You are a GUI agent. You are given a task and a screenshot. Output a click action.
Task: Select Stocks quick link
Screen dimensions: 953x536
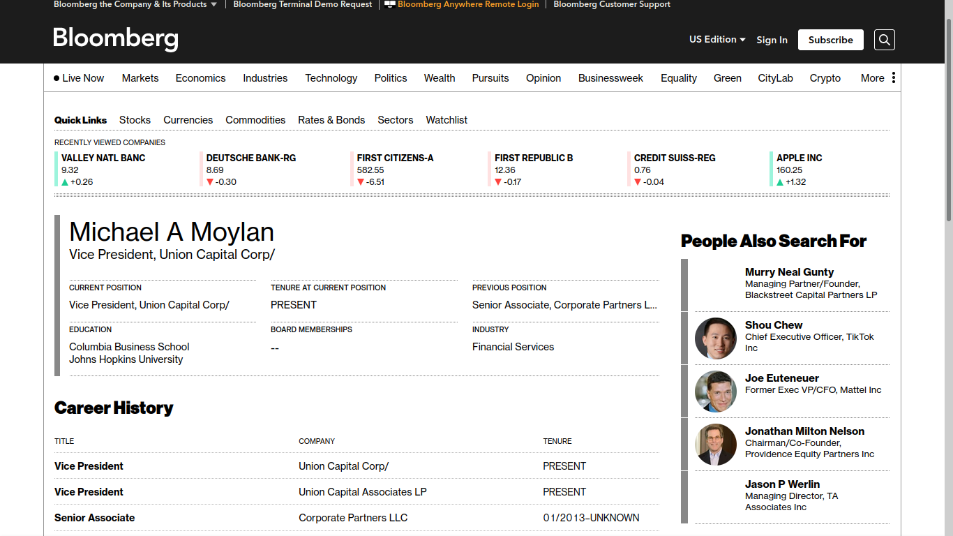pos(135,120)
